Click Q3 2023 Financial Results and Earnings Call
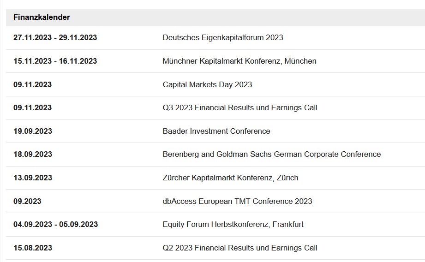This screenshot has width=425, height=262. click(x=240, y=107)
